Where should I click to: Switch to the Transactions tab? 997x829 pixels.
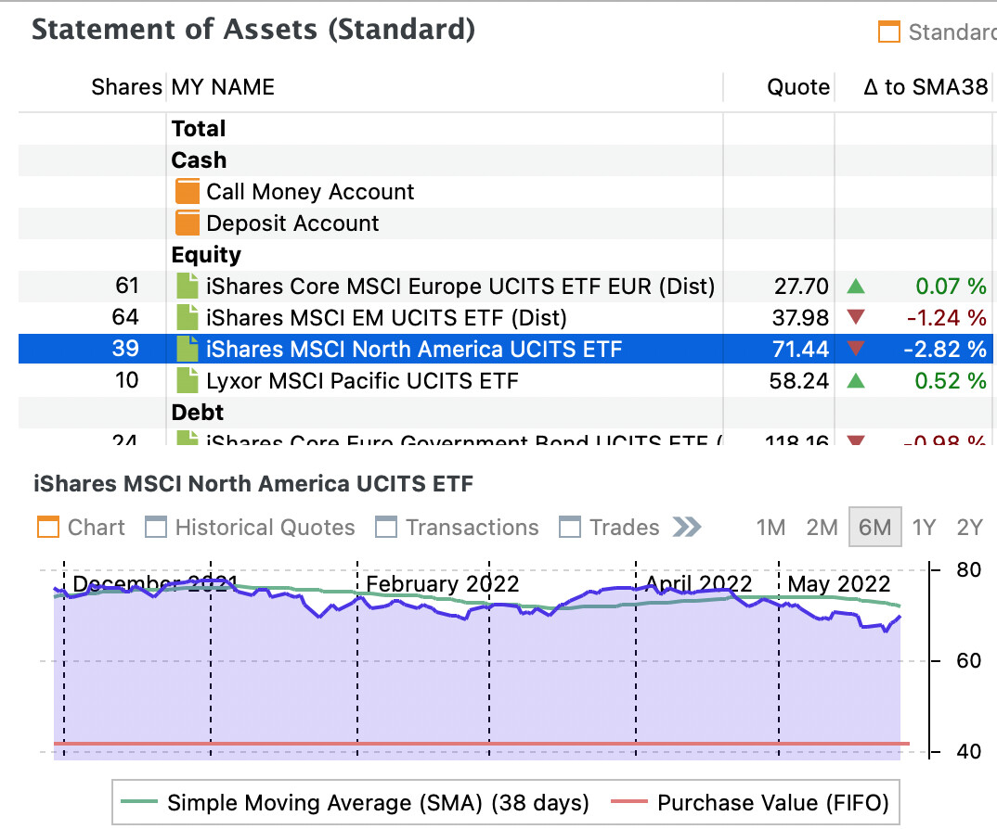click(x=457, y=528)
